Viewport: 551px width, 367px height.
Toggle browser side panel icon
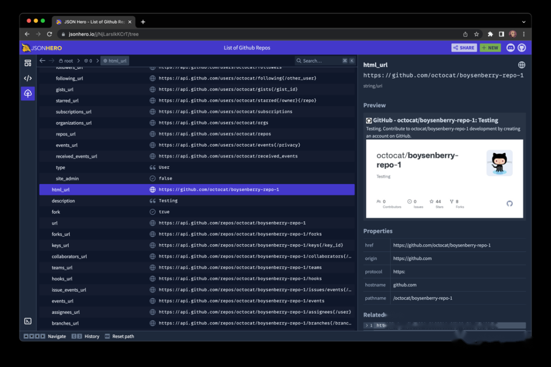(x=502, y=34)
